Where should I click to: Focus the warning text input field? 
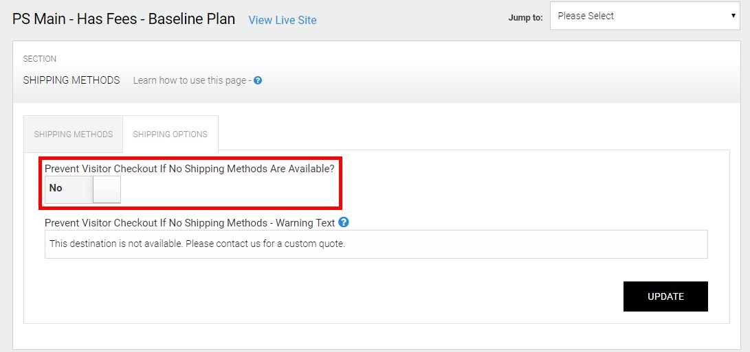(x=375, y=244)
